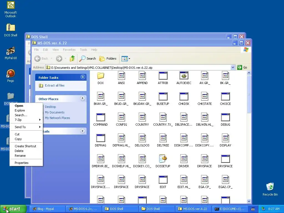This screenshot has width=284, height=213.
Task: Click the Go button
Action: [x=242, y=67]
